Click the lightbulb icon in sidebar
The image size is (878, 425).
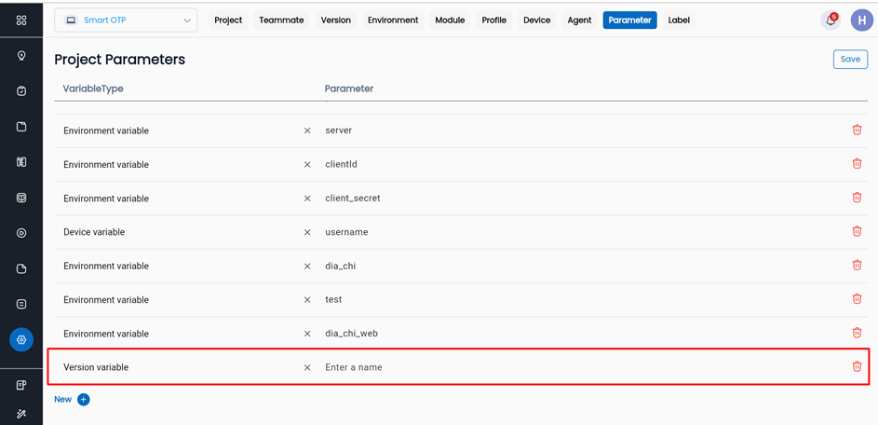coord(21,56)
